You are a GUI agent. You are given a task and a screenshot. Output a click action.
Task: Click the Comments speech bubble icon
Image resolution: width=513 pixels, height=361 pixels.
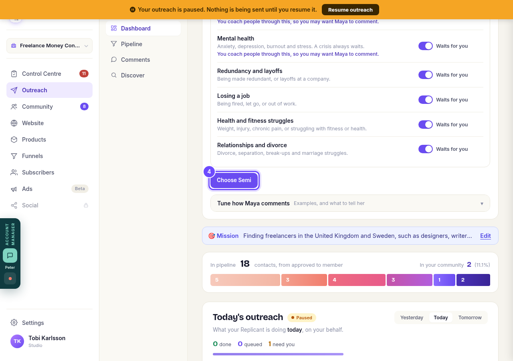point(114,60)
